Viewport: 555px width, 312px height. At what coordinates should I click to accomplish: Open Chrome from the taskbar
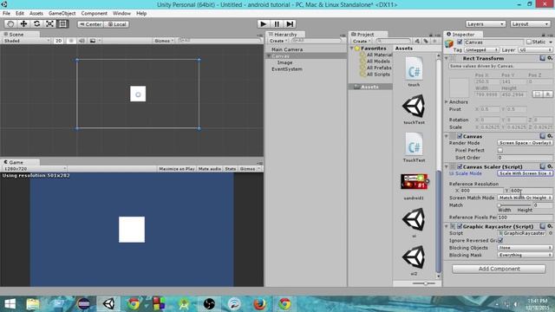click(x=134, y=304)
